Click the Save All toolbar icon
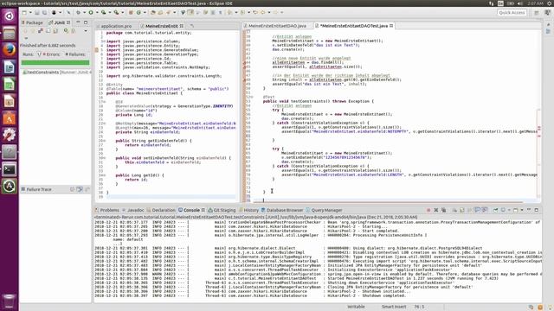The image size is (554, 311). pos(44,12)
